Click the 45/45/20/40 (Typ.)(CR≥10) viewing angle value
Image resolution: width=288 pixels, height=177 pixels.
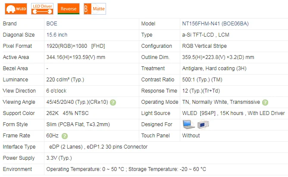tap(77, 102)
